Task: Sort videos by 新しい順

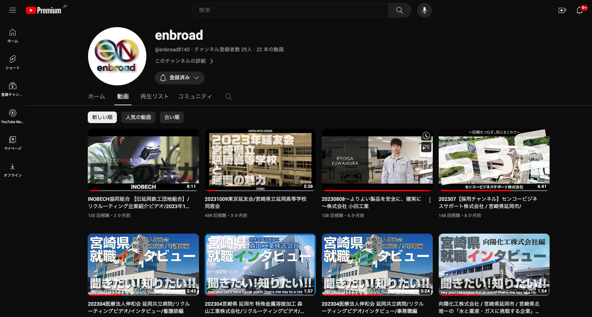Action: pyautogui.click(x=102, y=117)
